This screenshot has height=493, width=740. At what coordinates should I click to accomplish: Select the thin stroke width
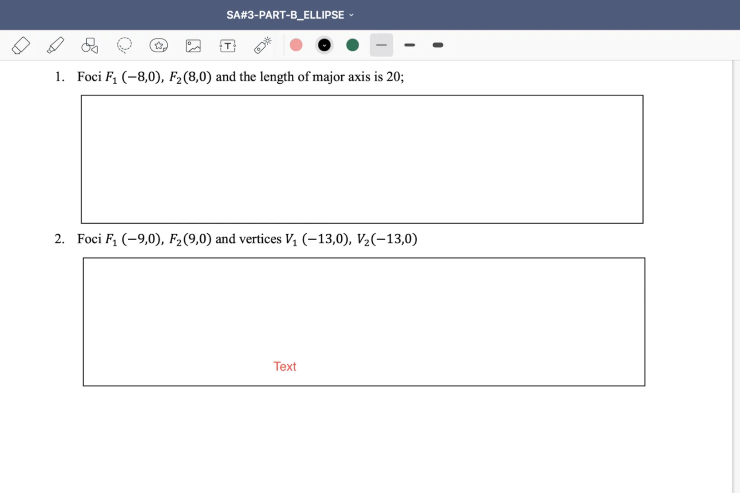381,45
